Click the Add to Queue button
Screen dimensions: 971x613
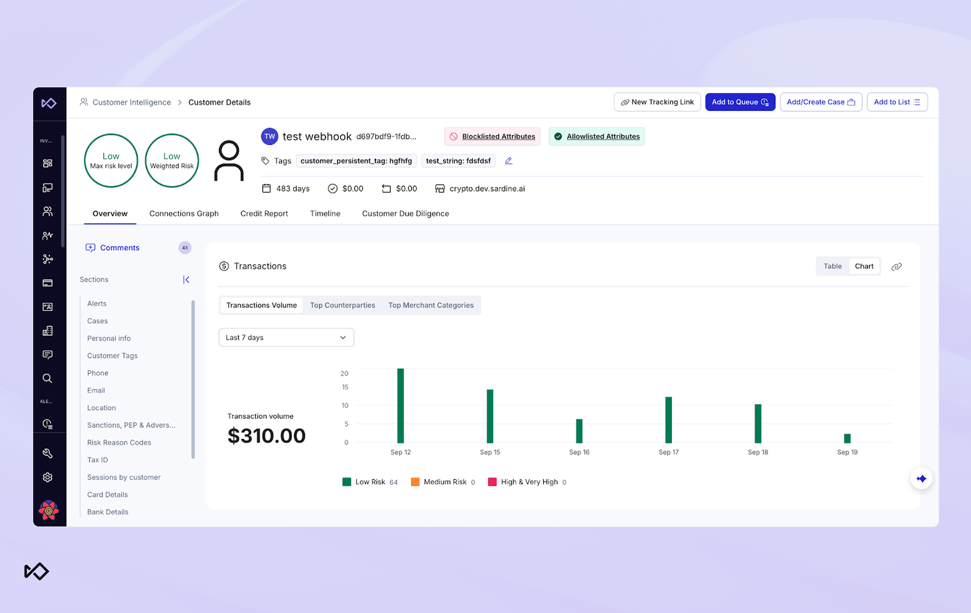coord(740,102)
